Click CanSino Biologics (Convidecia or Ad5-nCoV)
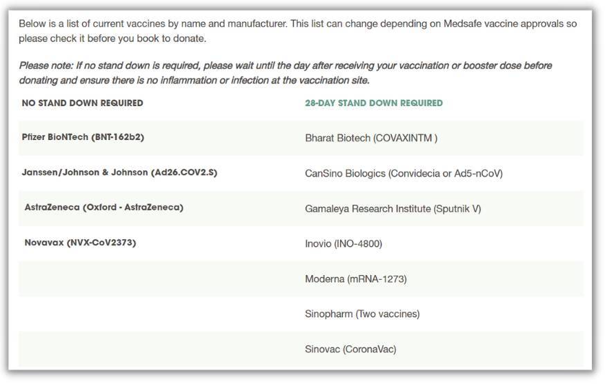The height and width of the screenshot is (384, 605). coord(404,174)
